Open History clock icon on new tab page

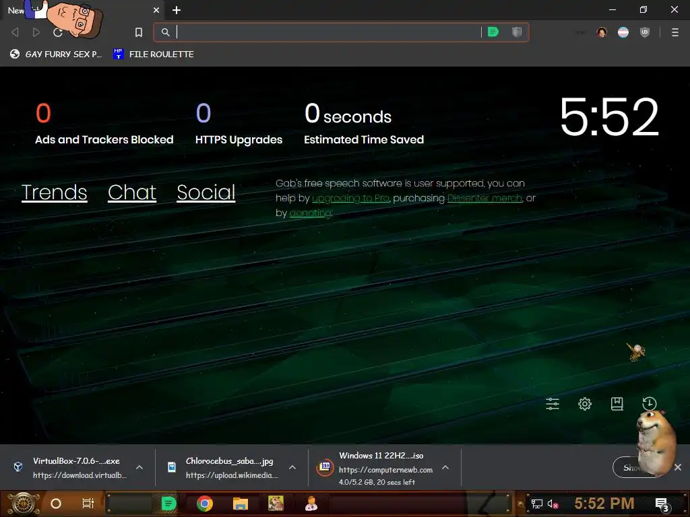click(649, 404)
